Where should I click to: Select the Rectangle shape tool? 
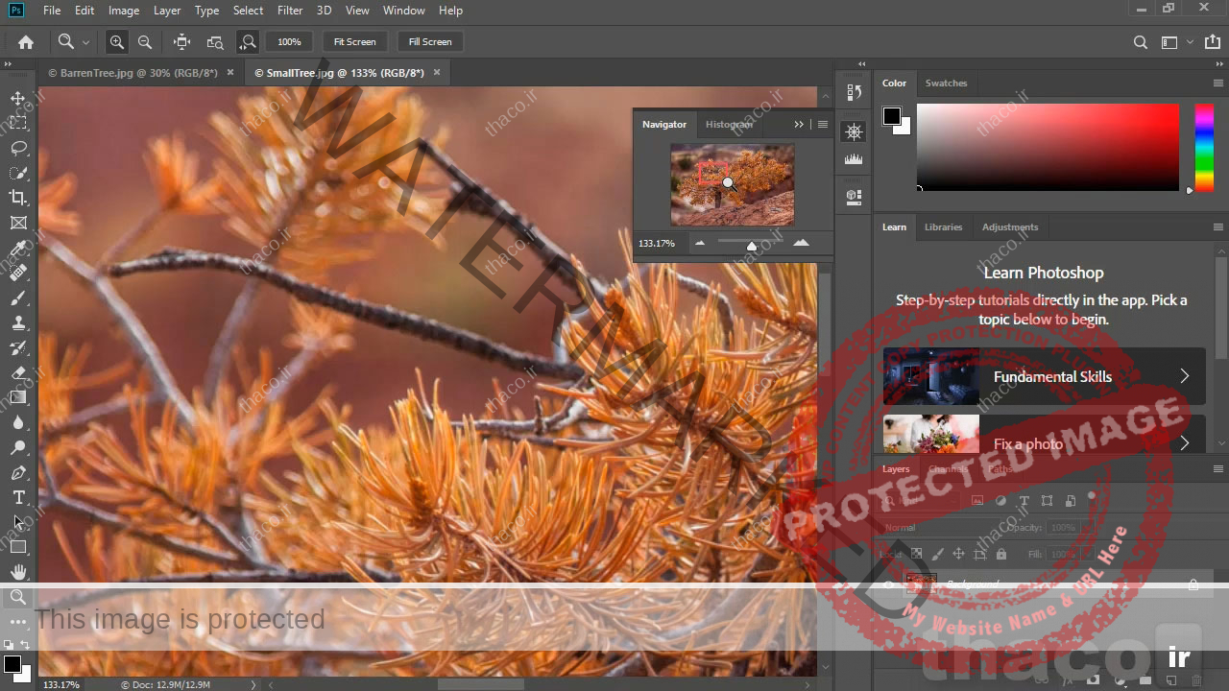pos(18,548)
